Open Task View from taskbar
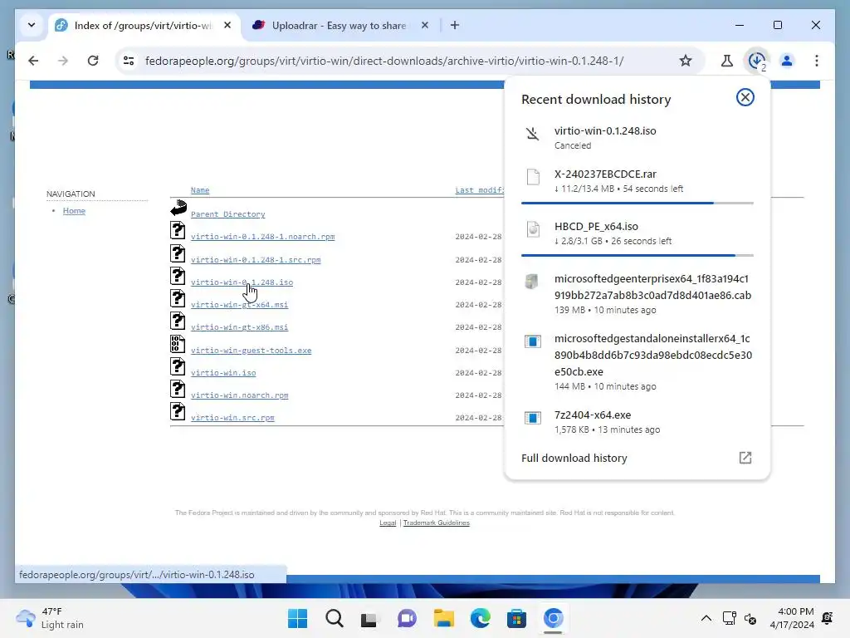Image resolution: width=850 pixels, height=638 pixels. tap(369, 618)
